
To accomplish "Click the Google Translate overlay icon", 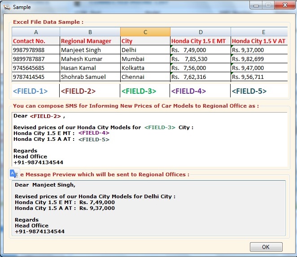I will coord(14,174).
